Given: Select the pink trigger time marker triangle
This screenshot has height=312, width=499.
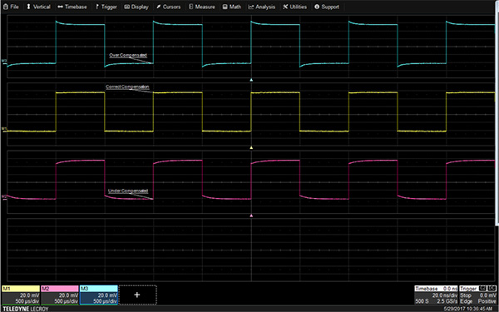Looking at the screenshot, I should [251, 215].
